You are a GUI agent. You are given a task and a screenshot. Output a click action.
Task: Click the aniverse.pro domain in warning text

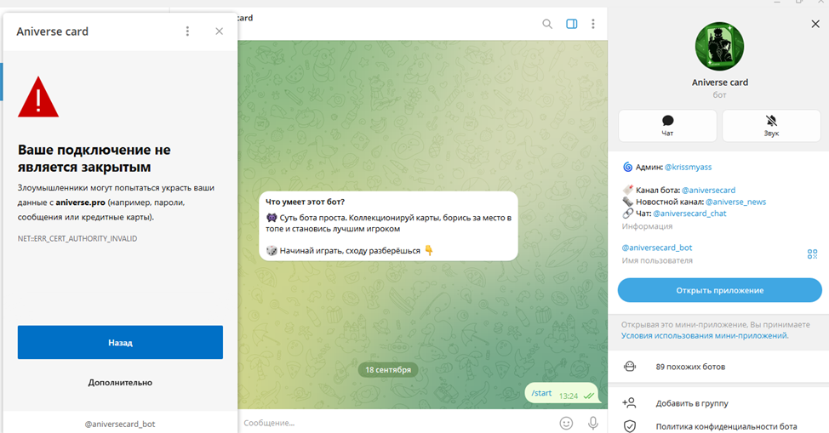[x=80, y=202]
